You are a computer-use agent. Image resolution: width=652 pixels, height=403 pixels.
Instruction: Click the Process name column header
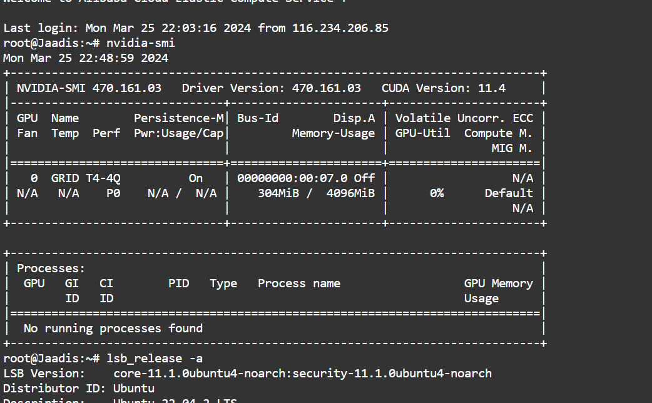coord(299,283)
